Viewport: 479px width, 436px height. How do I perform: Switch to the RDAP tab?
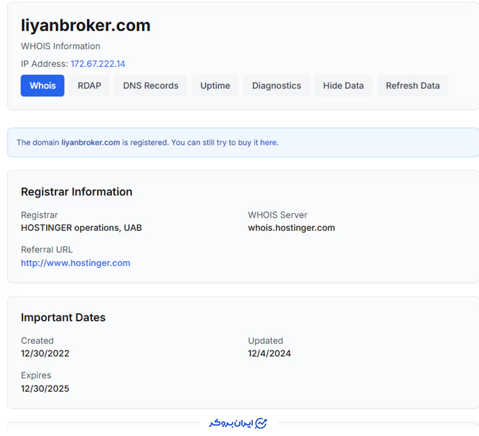(89, 86)
